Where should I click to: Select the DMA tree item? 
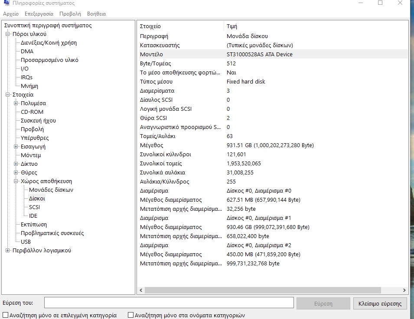coord(27,52)
